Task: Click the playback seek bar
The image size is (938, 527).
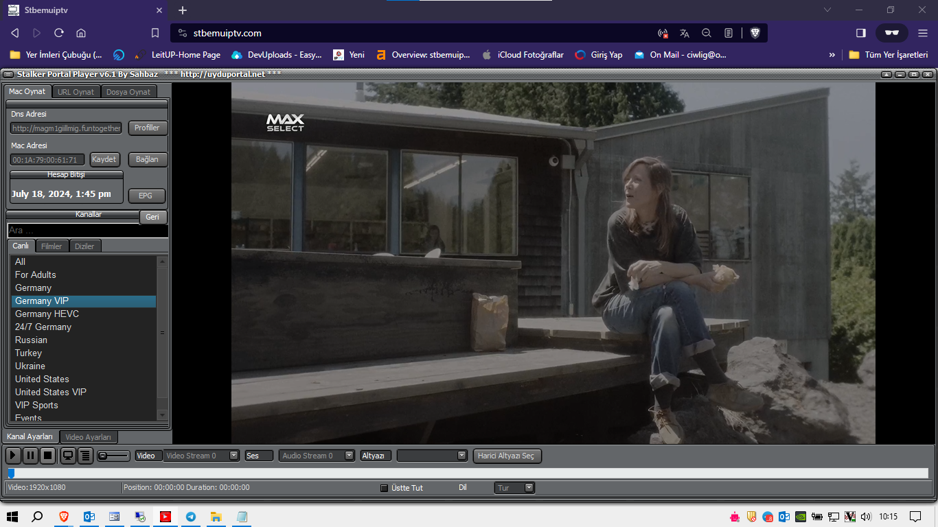Action: [468, 473]
